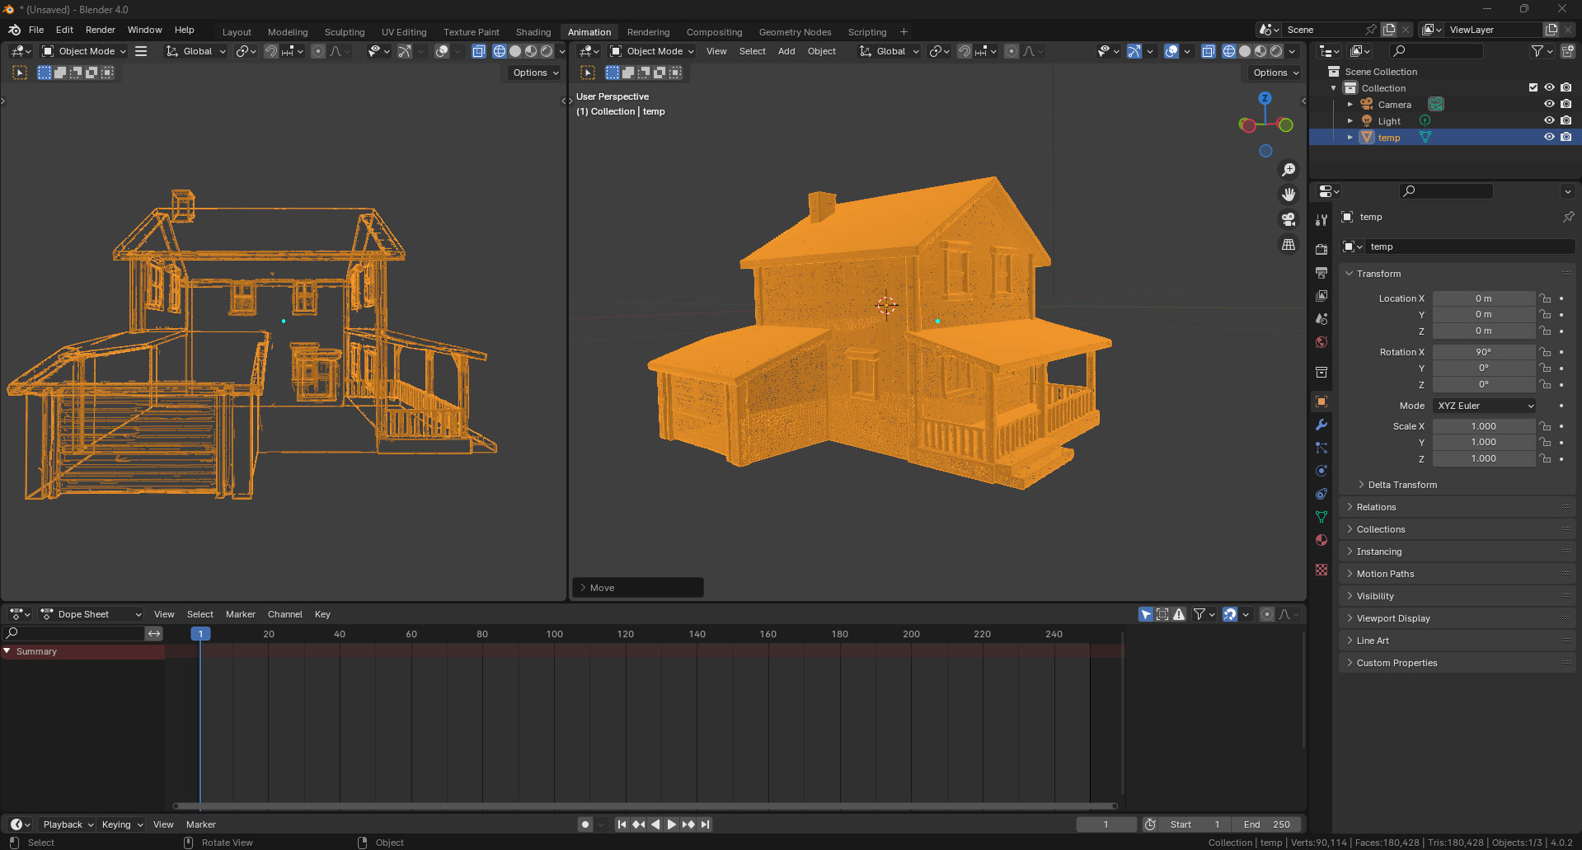Expand the Line Art panel

tap(1458, 641)
